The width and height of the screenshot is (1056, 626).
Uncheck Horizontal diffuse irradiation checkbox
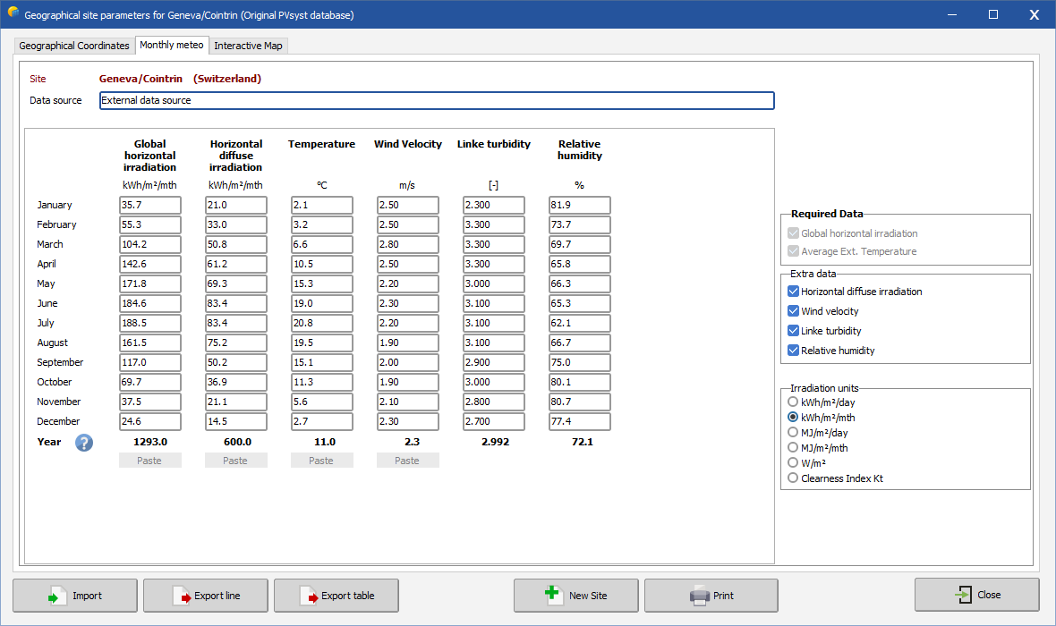[793, 292]
